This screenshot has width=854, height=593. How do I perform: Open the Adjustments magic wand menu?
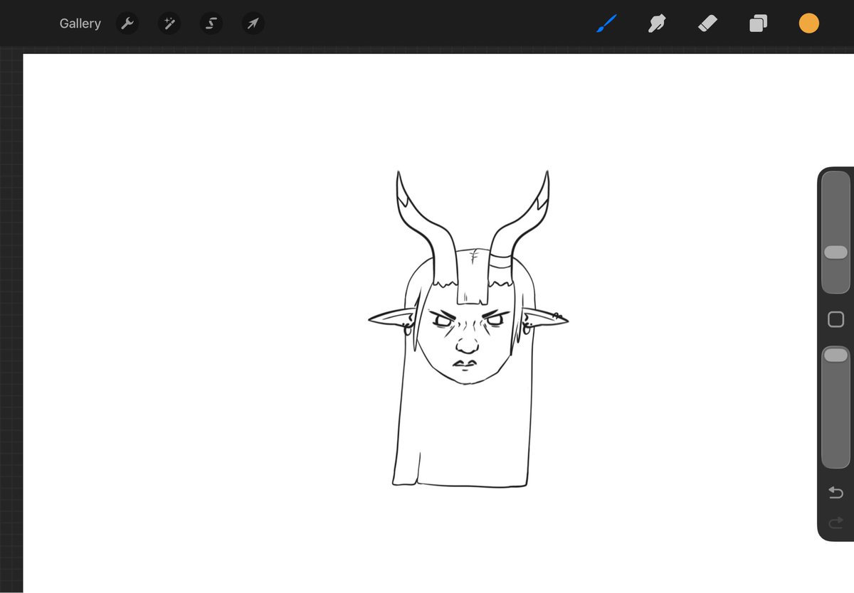[x=169, y=23]
